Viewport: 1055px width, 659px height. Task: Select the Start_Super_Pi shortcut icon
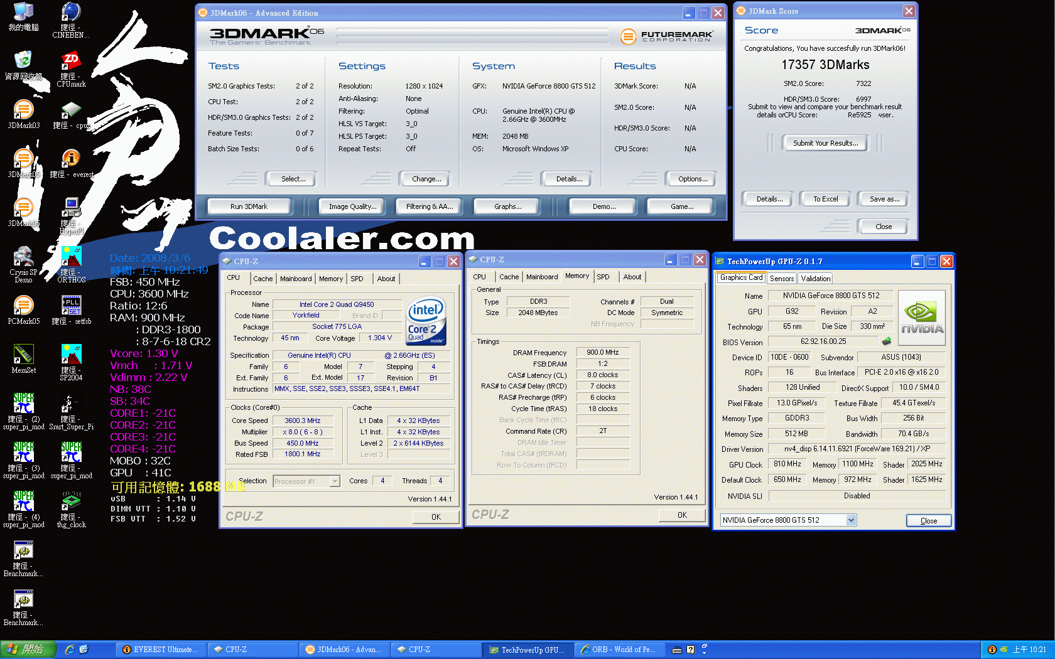[71, 412]
